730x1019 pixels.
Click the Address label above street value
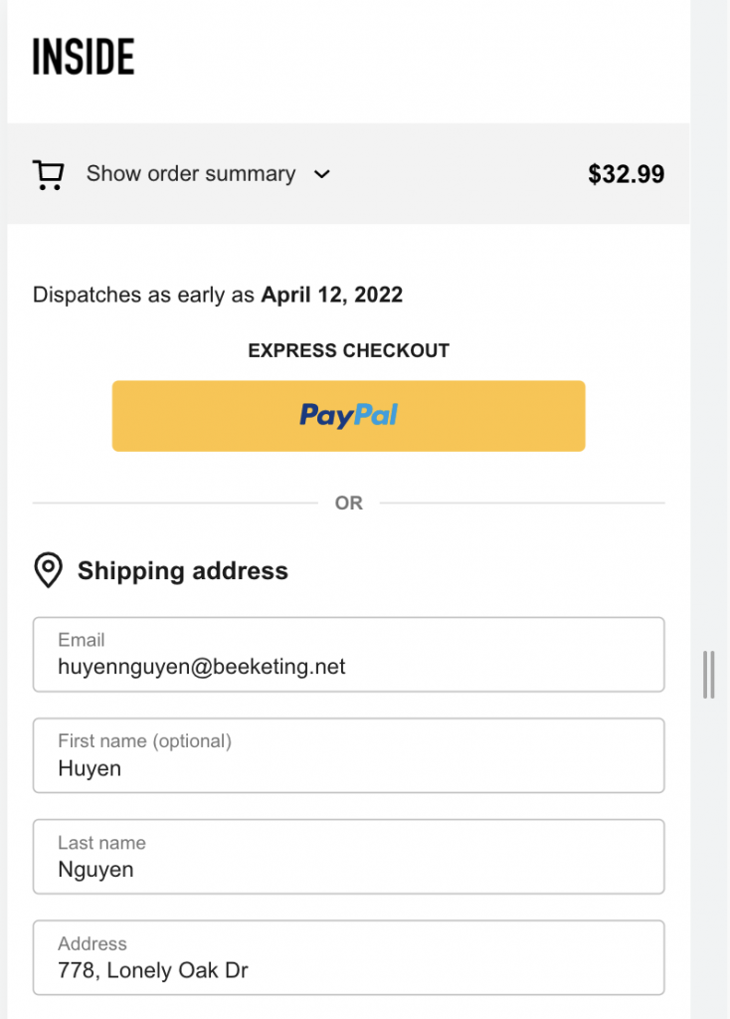tap(92, 943)
